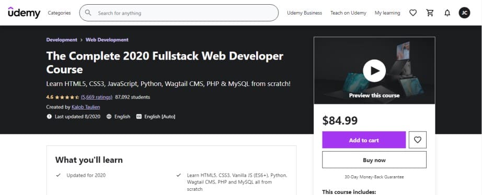Click the 4.6 rating number
Screen dimensions: 482x195
pos(50,97)
